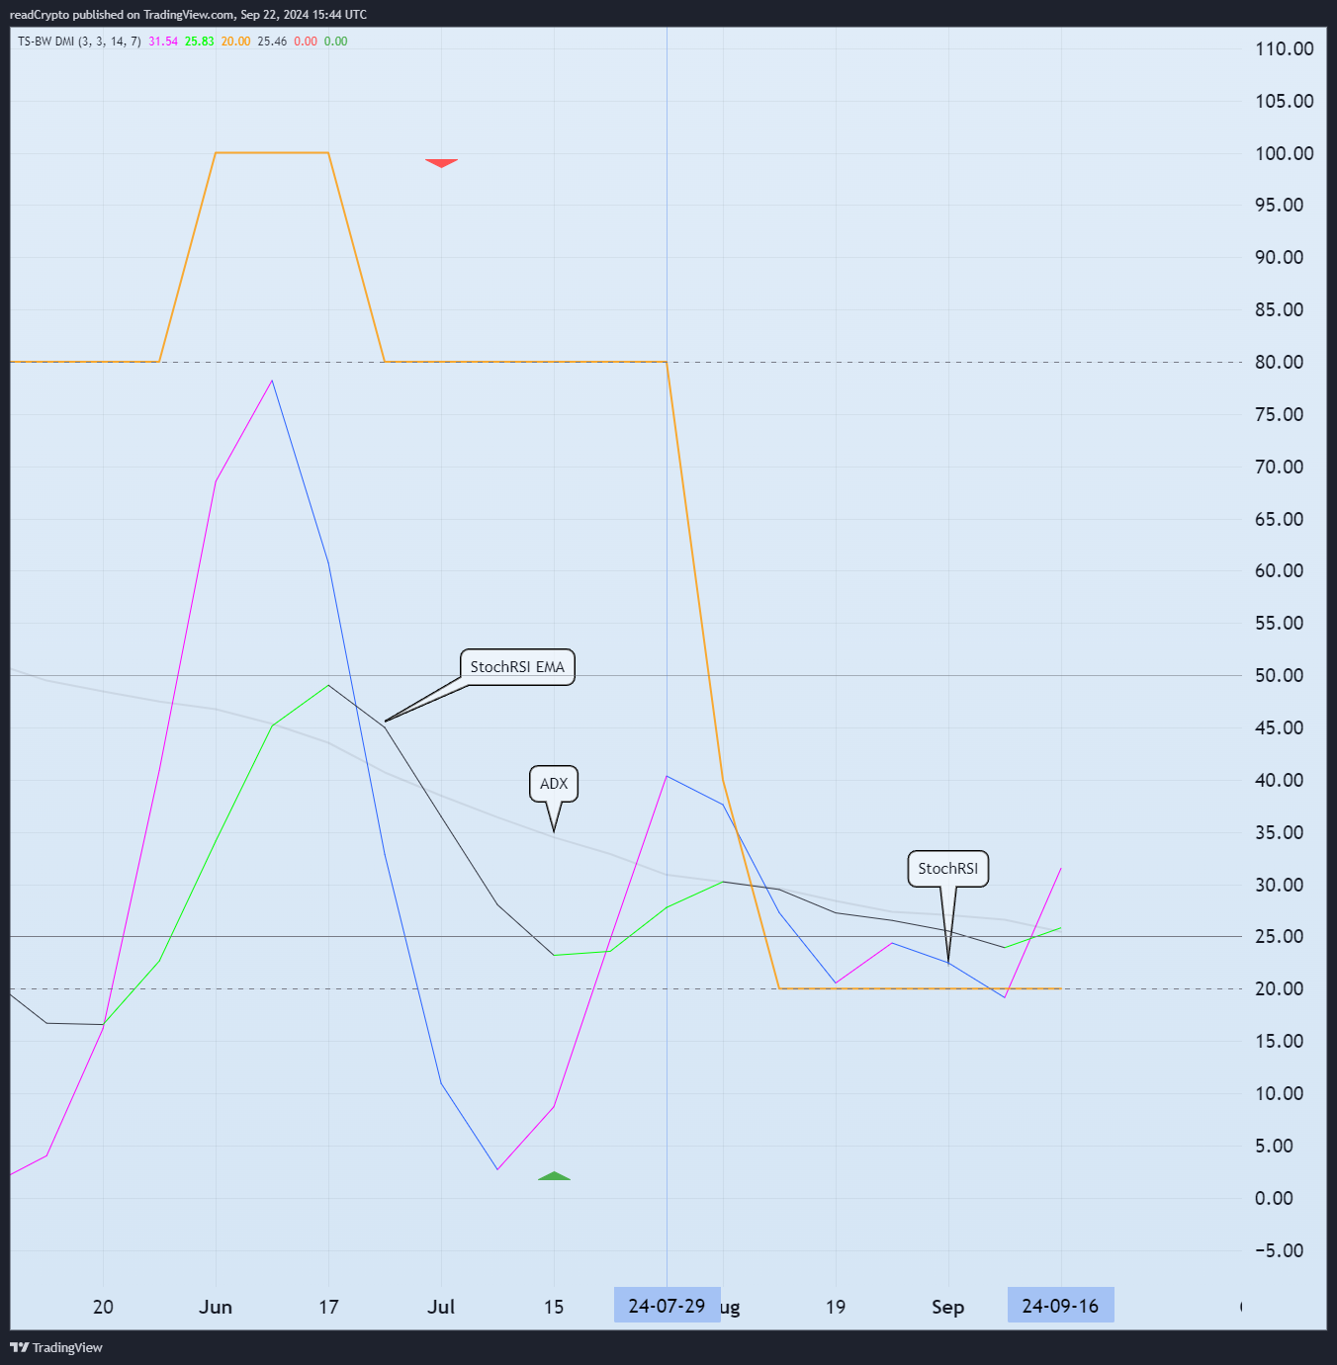Click the 25.46 indicator value
The height and width of the screenshot is (1365, 1337).
coord(272,42)
